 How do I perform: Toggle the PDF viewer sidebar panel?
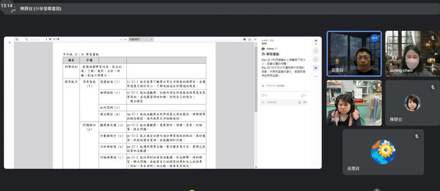click(17, 39)
